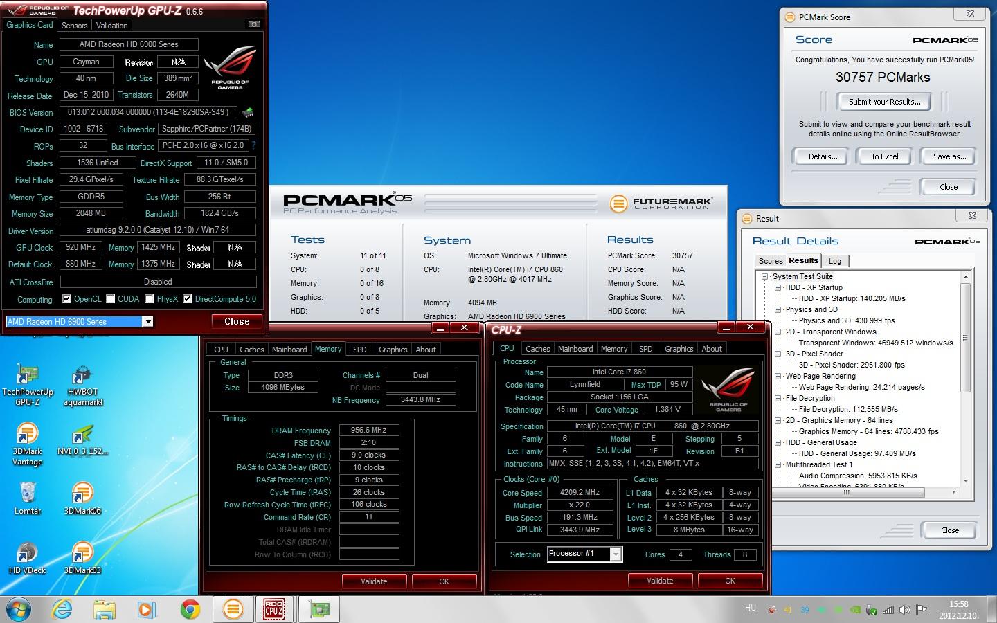Image resolution: width=997 pixels, height=623 pixels.
Task: Launch Google Chrome from the taskbar
Action: 190,609
